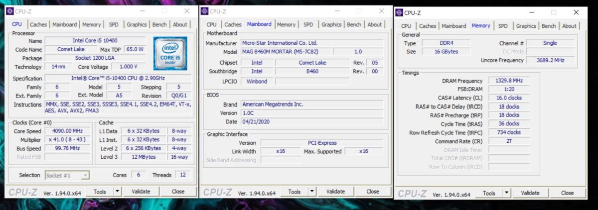
Task: Select SPD tab in middle CPU-Z window
Action: tap(308, 24)
